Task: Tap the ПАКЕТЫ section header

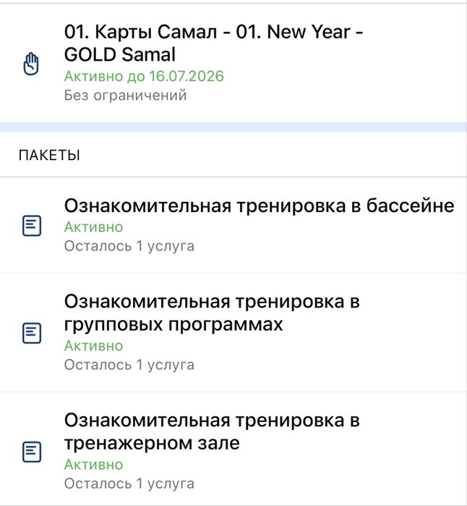Action: 50,155
